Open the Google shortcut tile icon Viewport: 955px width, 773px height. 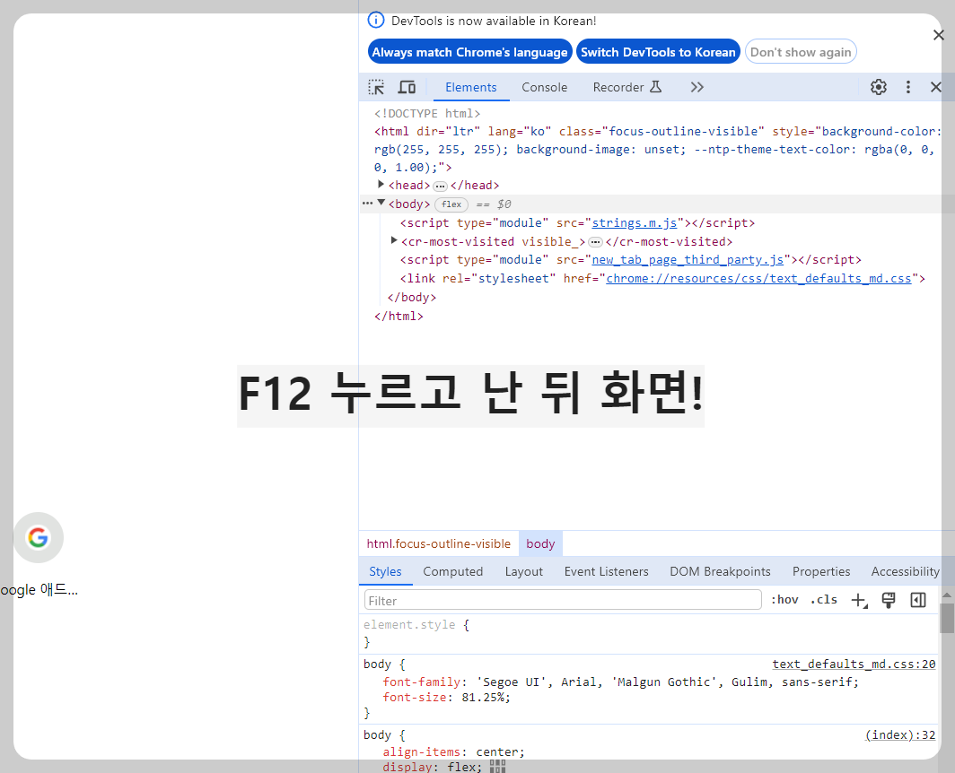coord(38,537)
